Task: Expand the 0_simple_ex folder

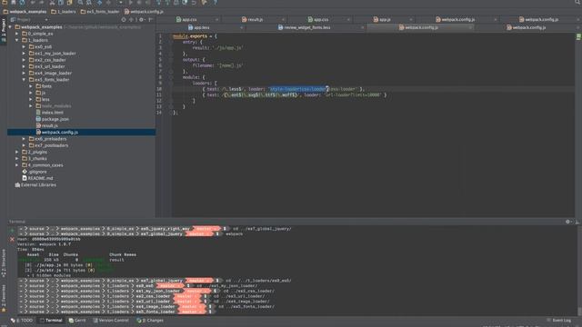Action: tap(17, 34)
